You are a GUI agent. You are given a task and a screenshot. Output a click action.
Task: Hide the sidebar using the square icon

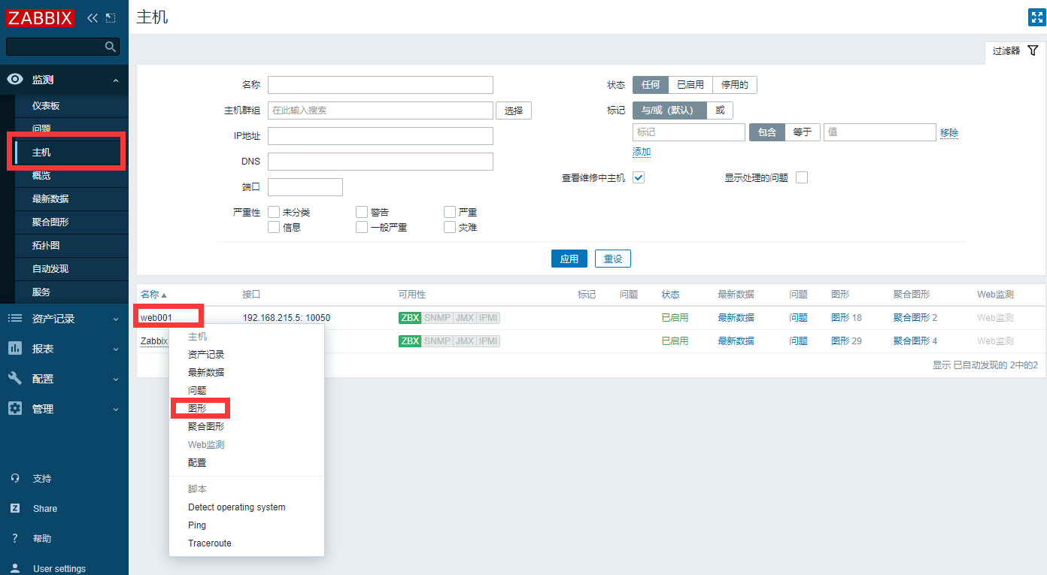(111, 17)
